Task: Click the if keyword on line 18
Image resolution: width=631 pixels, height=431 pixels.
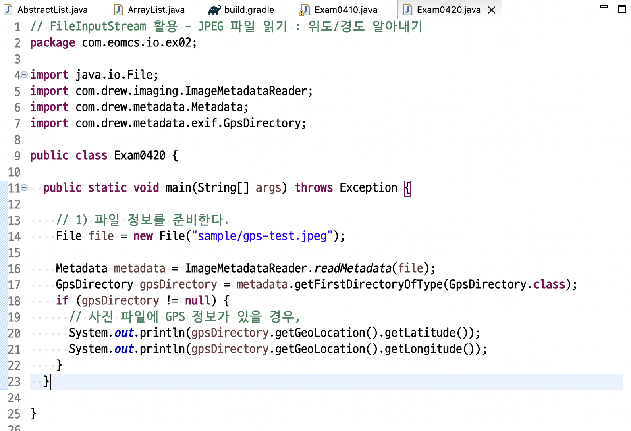Action: [x=62, y=301]
